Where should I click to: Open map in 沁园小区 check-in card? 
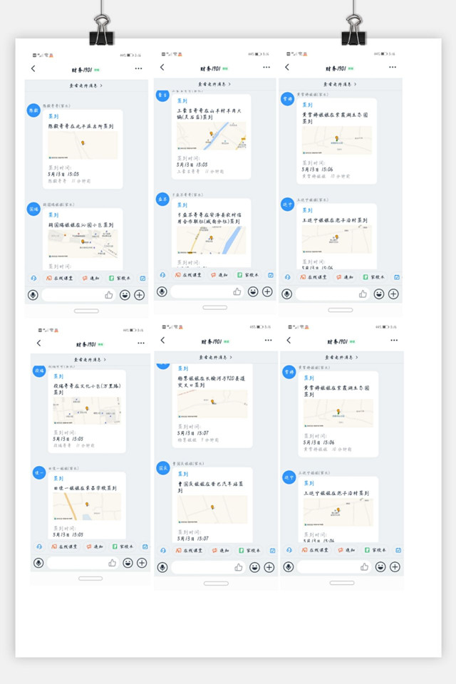click(x=83, y=244)
